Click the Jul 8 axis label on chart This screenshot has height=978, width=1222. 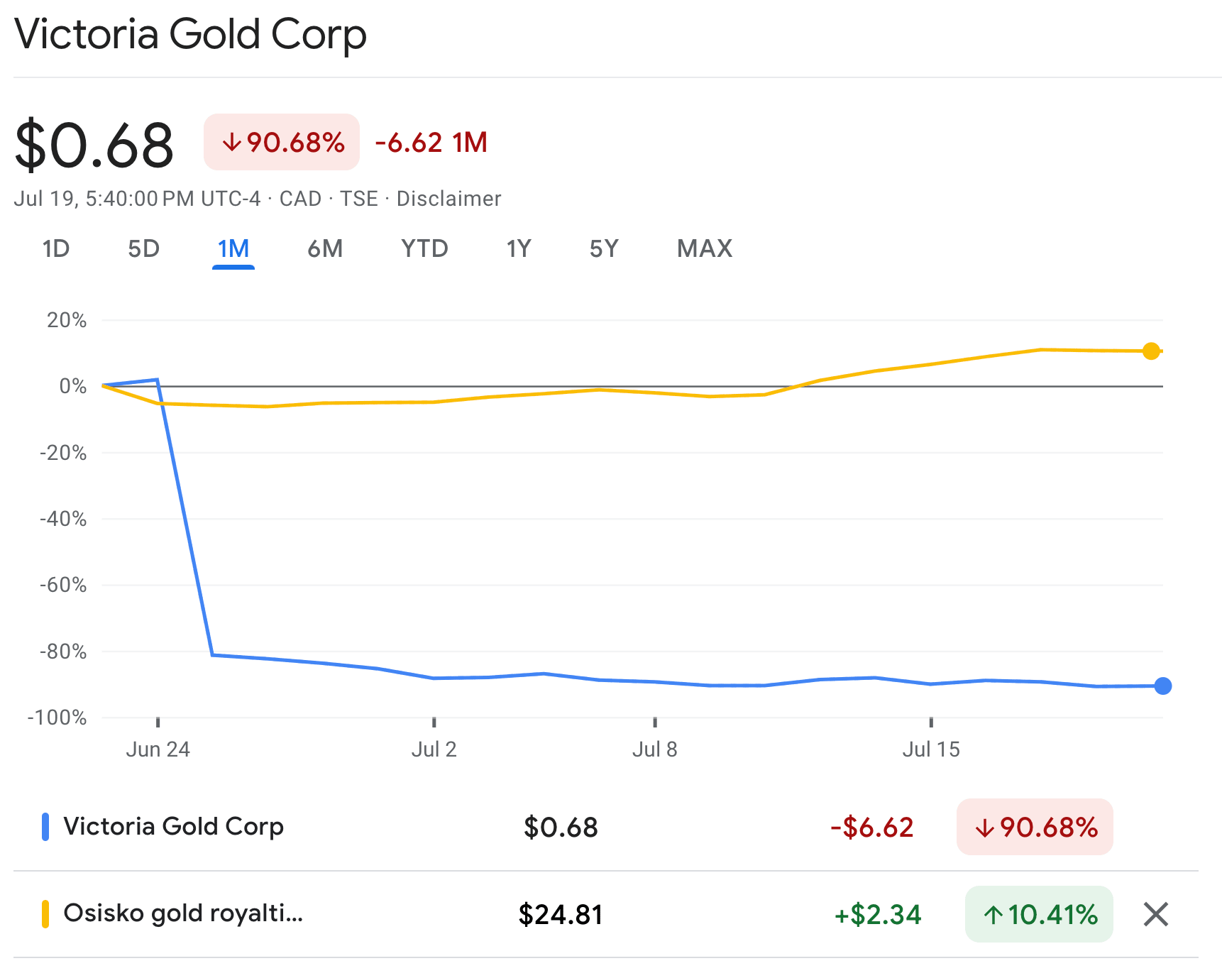pyautogui.click(x=655, y=749)
